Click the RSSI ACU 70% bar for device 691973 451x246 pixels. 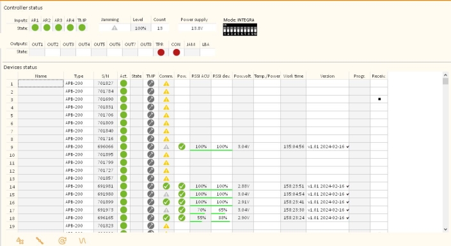coord(200,210)
